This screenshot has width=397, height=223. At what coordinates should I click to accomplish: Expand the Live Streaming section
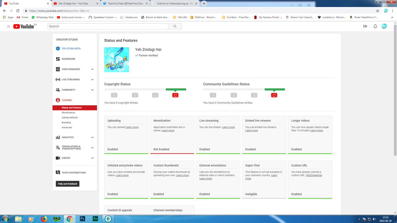click(x=92, y=80)
